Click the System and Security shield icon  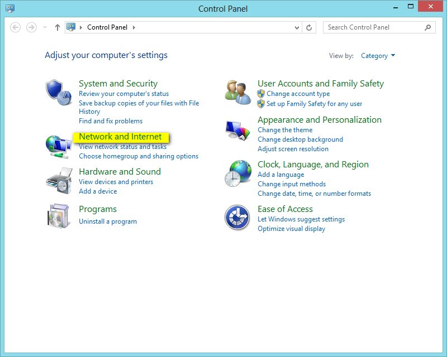coord(59,92)
